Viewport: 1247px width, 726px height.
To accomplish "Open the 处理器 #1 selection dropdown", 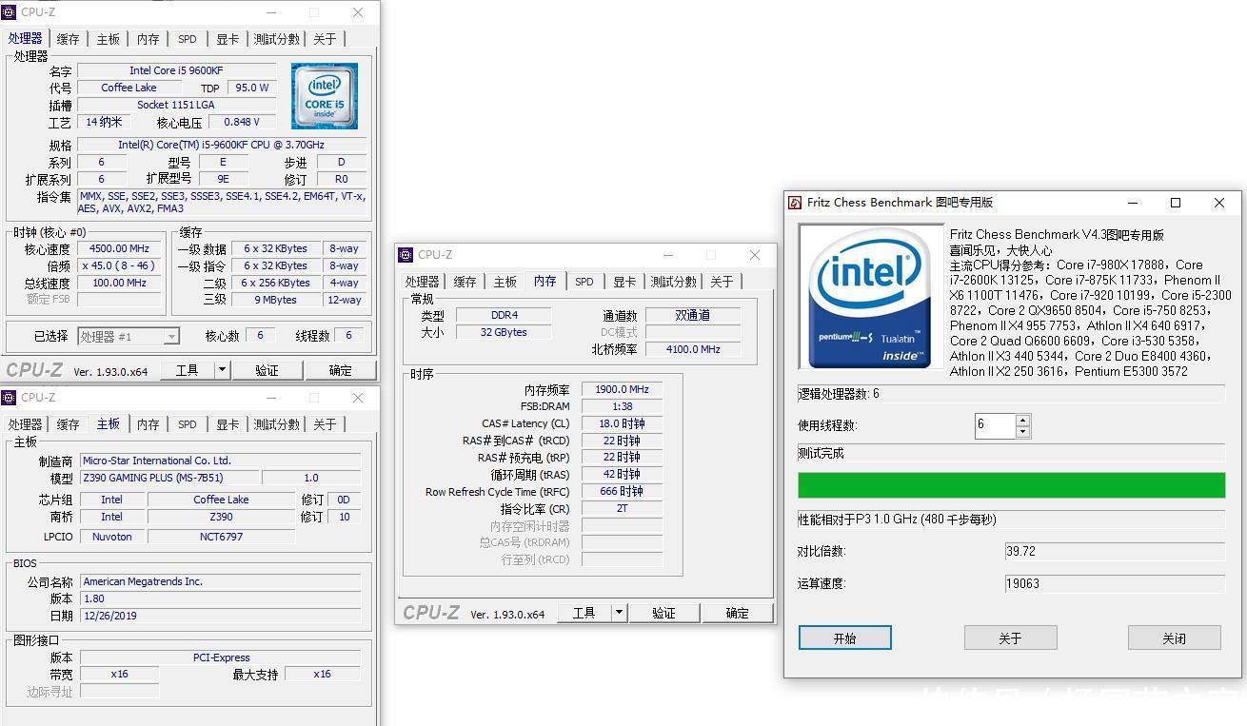I will (129, 336).
